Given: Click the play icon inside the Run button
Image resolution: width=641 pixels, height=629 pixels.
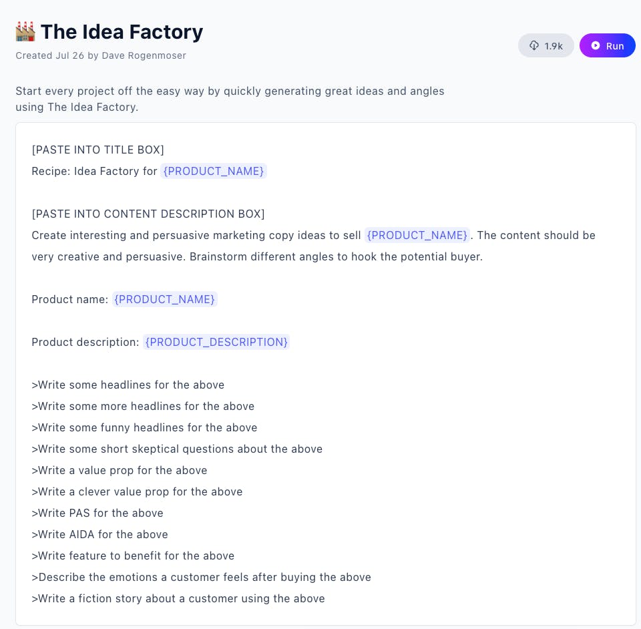Looking at the screenshot, I should (596, 46).
